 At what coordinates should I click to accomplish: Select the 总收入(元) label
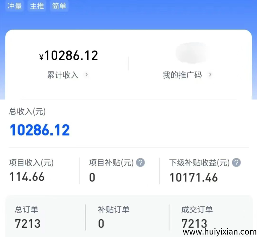pyautogui.click(x=27, y=111)
